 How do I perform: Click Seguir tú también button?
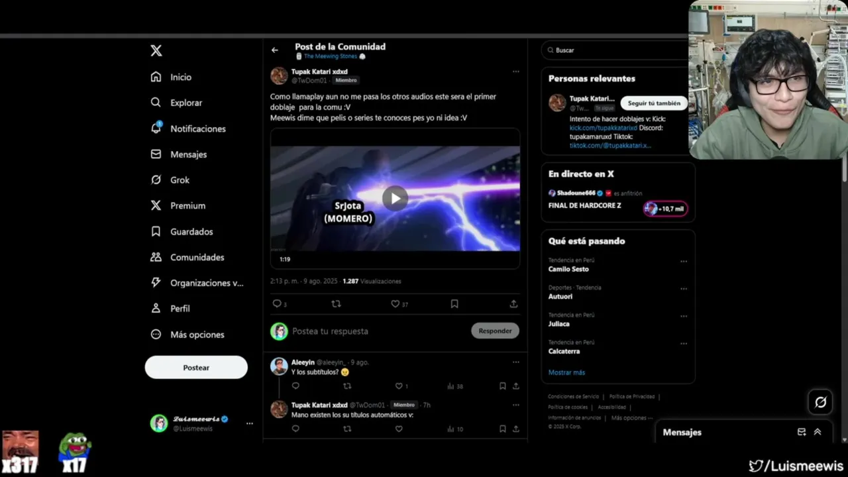point(654,103)
